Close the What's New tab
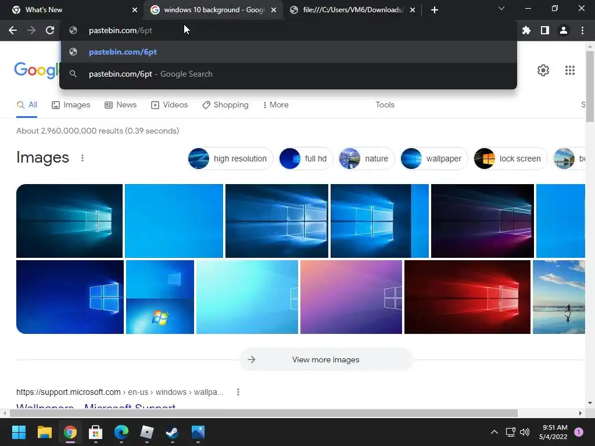 pos(135,10)
